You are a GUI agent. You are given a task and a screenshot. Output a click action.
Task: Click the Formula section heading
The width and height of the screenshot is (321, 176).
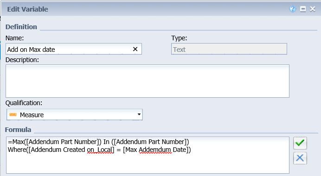click(18, 130)
